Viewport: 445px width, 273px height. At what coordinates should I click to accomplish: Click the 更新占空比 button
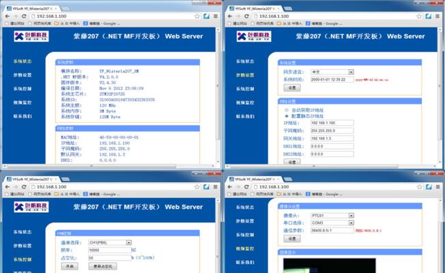(x=103, y=266)
